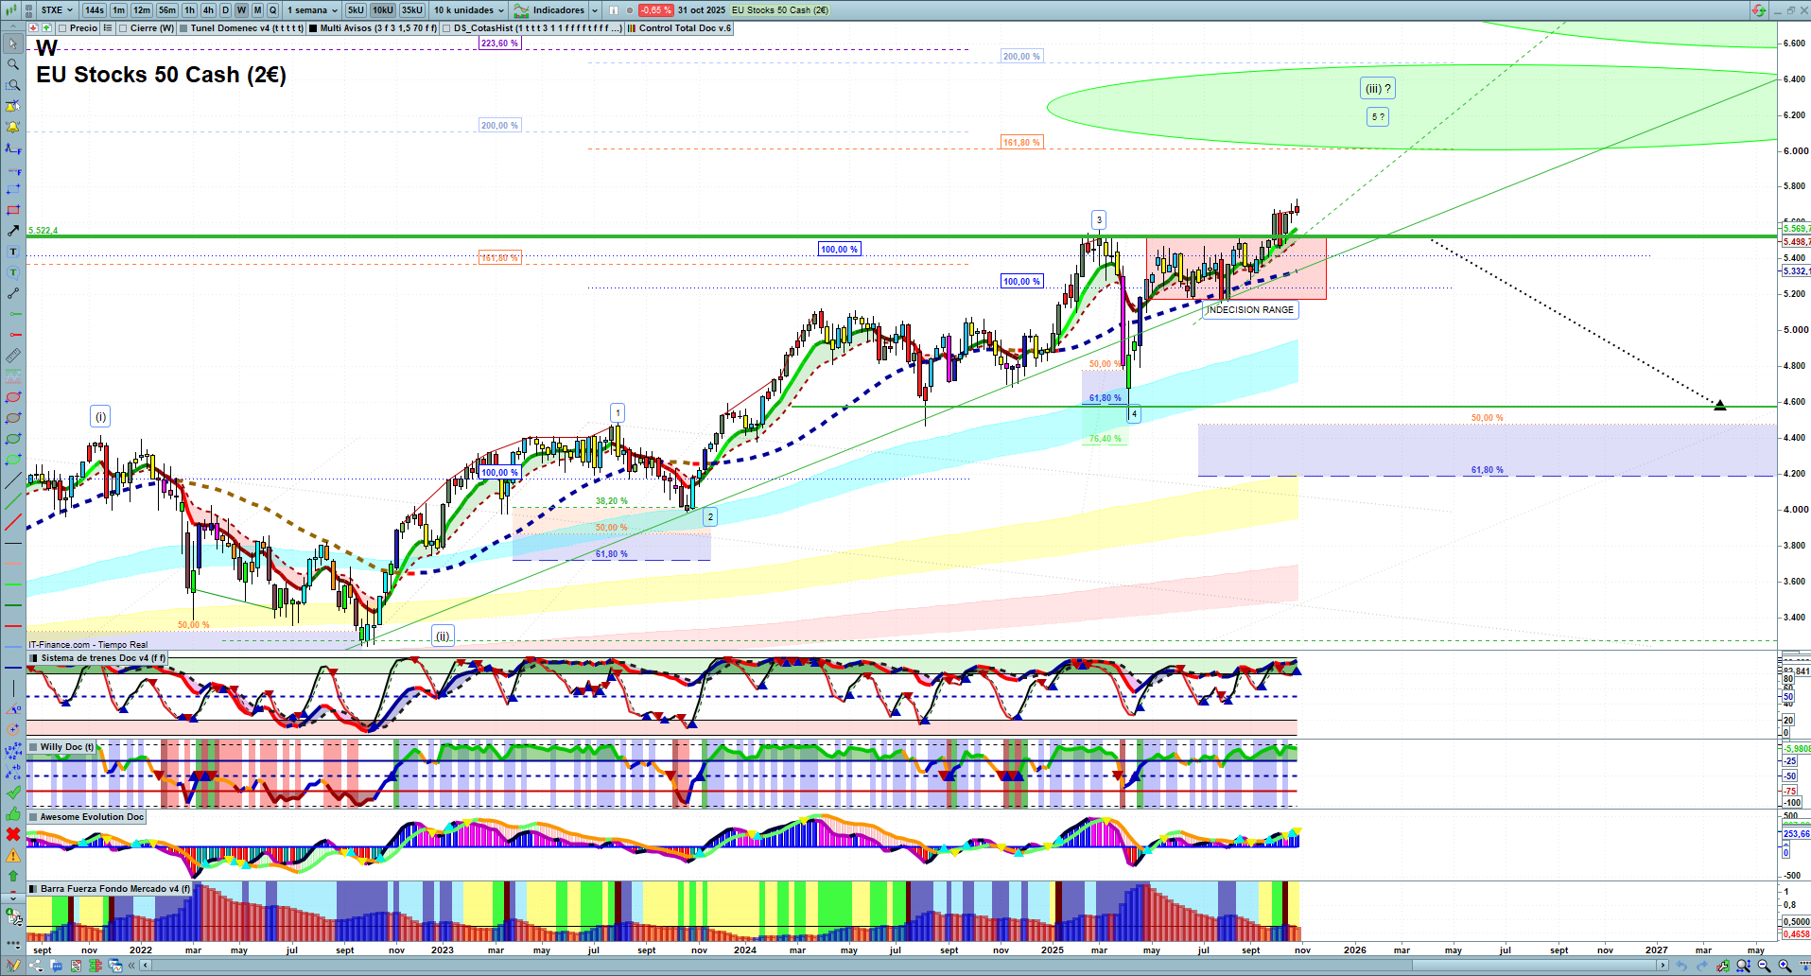
Task: Switch to the 1m timeframe
Action: pos(118,10)
